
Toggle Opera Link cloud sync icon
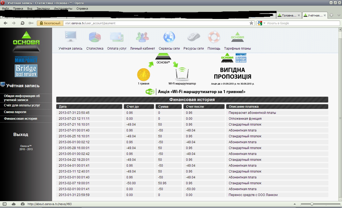coord(14,204)
